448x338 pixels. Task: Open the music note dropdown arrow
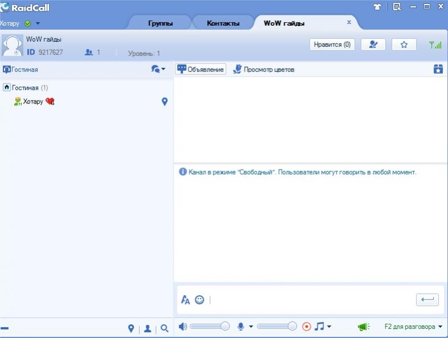click(329, 327)
